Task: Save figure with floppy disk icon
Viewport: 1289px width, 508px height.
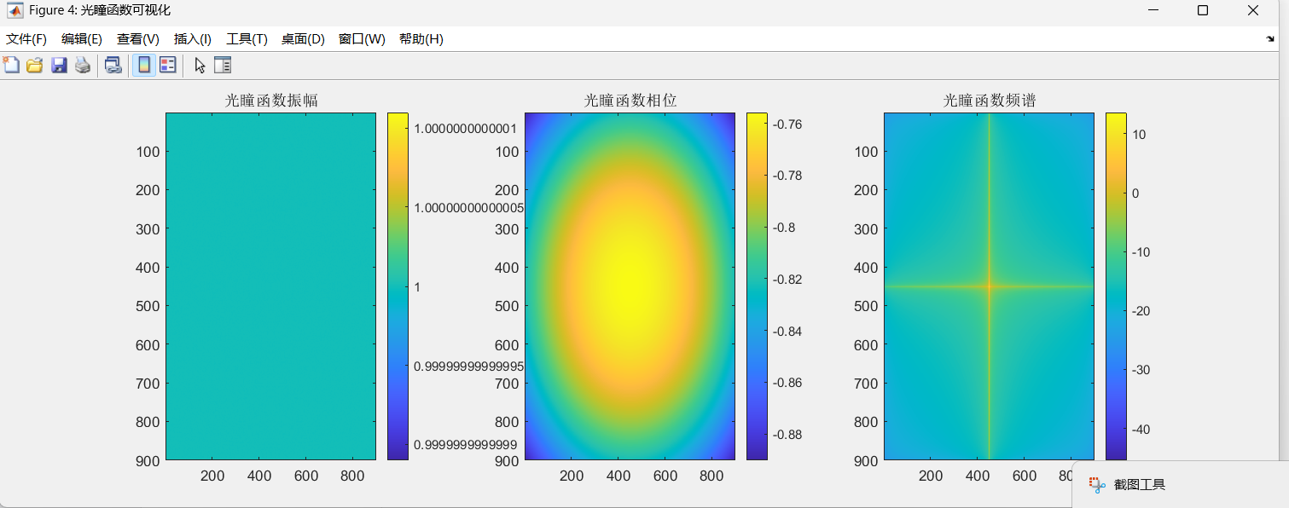Action: coord(59,65)
